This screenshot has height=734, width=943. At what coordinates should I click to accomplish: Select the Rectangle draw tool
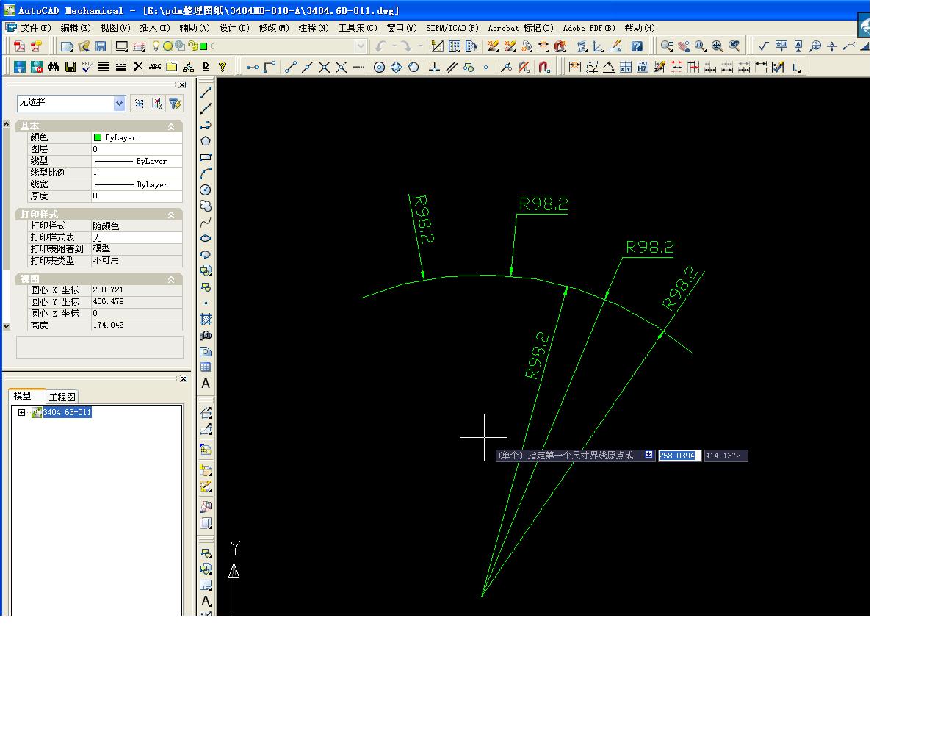pos(206,157)
